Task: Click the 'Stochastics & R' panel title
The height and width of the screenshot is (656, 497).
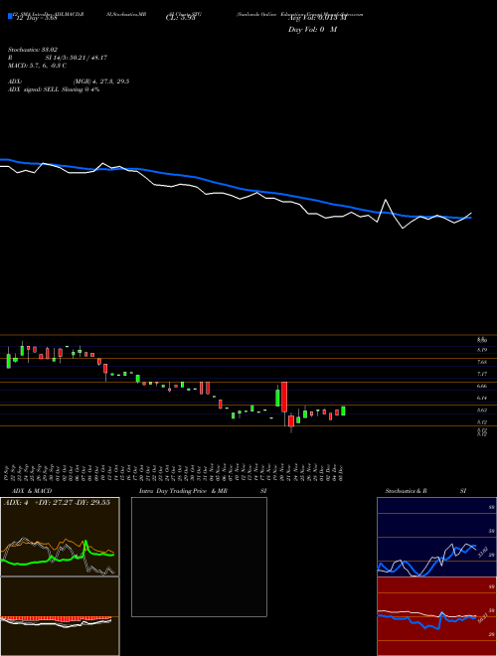Action: pyautogui.click(x=407, y=491)
